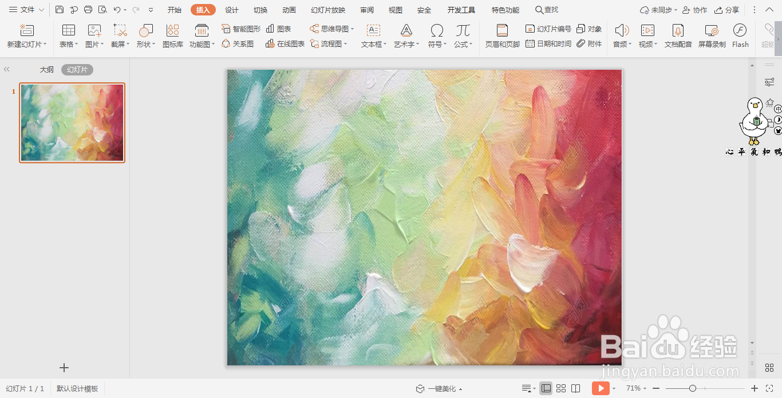Open 在线图表 online charts
This screenshot has width=782, height=398.
click(x=285, y=43)
